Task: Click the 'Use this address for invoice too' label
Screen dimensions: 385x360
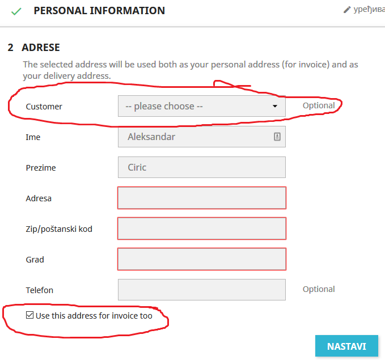Action: pyautogui.click(x=94, y=316)
